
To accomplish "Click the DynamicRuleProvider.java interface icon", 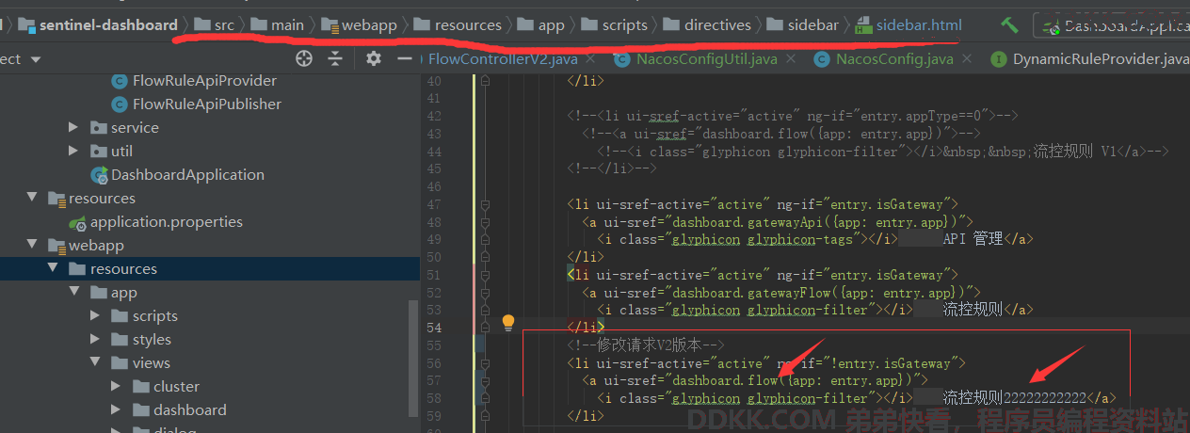I will point(998,60).
